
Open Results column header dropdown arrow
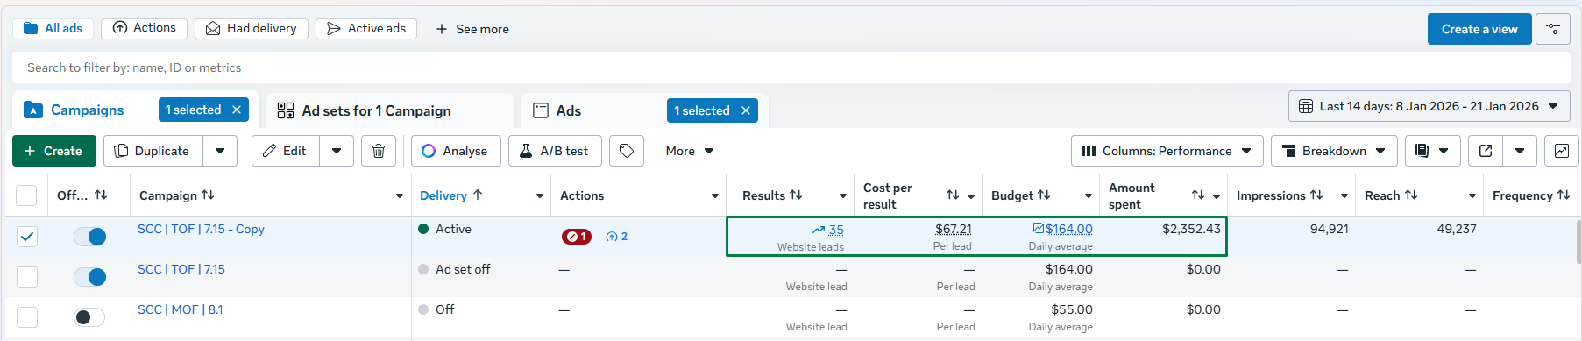(x=843, y=196)
